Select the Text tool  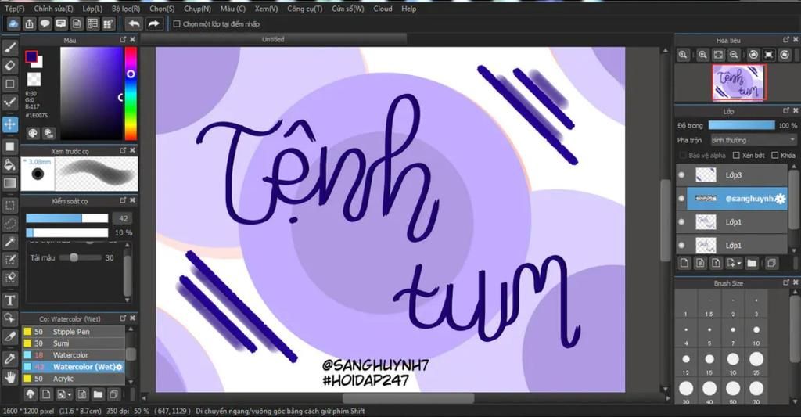(9, 300)
